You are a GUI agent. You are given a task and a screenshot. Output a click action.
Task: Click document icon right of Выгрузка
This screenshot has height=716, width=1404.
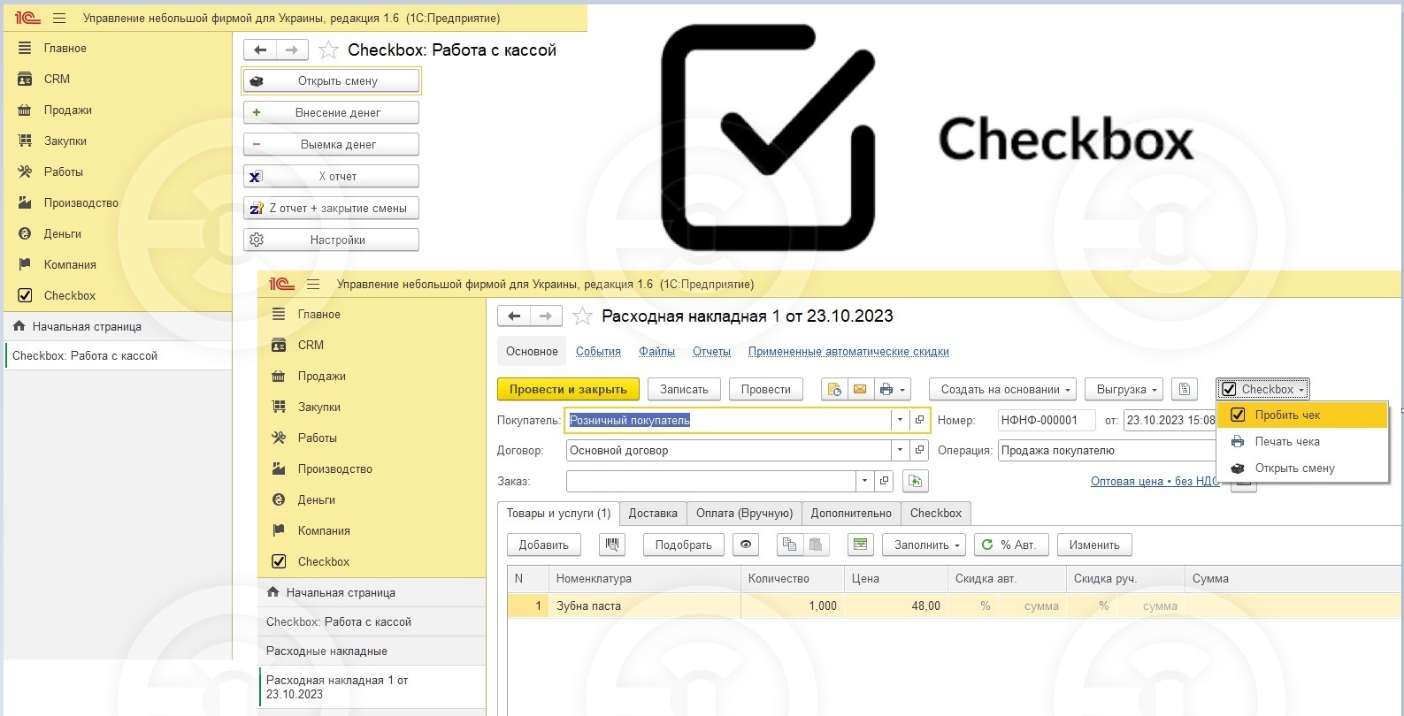click(1185, 389)
